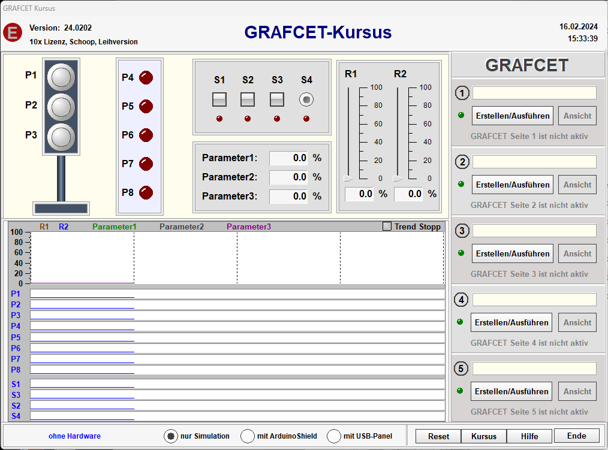
Task: Select the mit USB-Panel radio option
Action: (334, 436)
